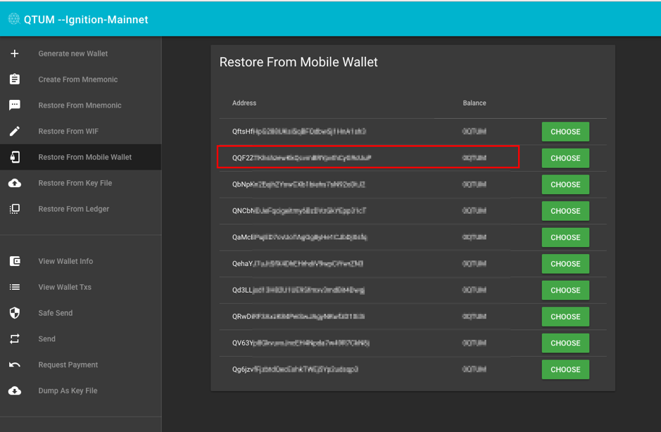Screen dimensions: 661x432
Task: Click the clipboard icon for Create From Mnemonic
Action: 15,80
